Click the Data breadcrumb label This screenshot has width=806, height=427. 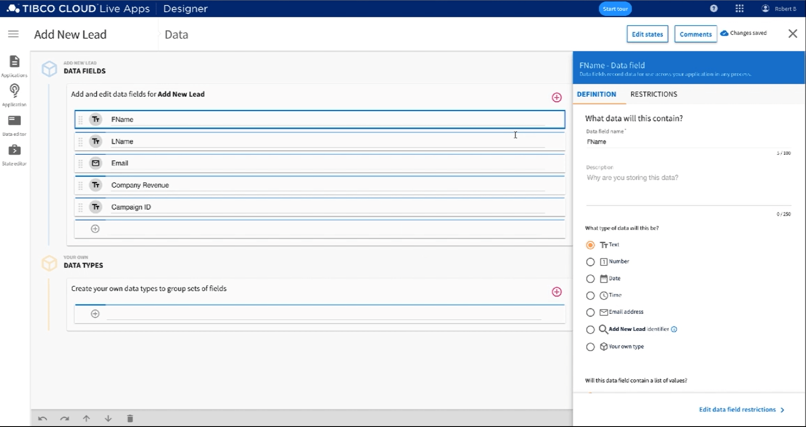point(176,34)
